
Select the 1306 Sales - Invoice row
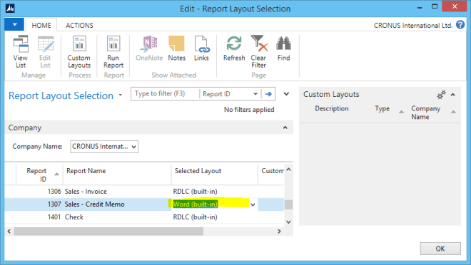coord(144,191)
